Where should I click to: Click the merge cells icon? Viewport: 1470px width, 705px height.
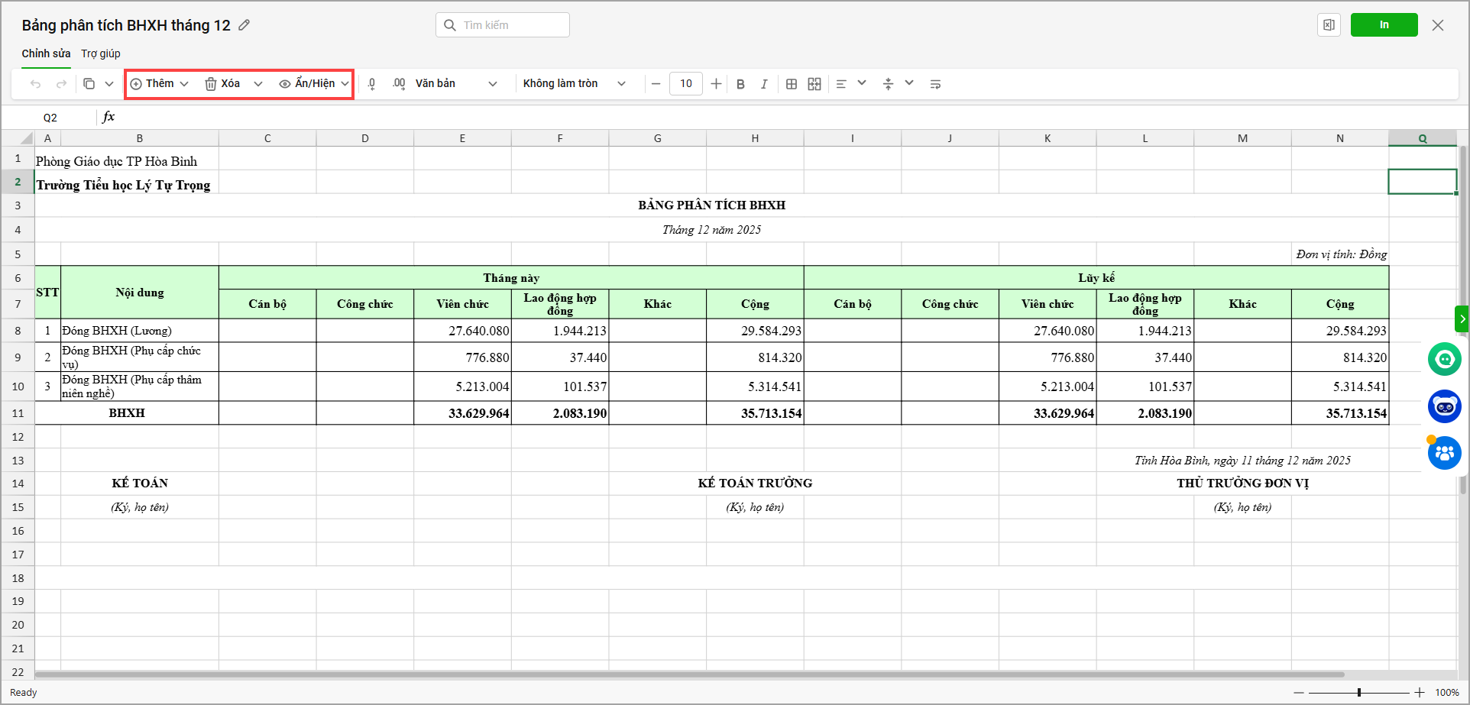click(814, 84)
